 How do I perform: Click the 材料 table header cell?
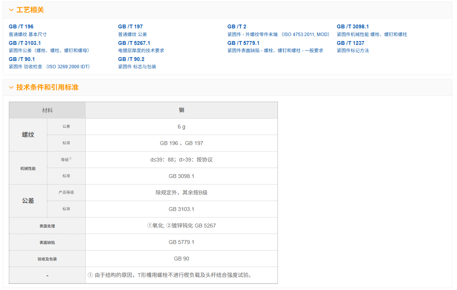[47, 110]
